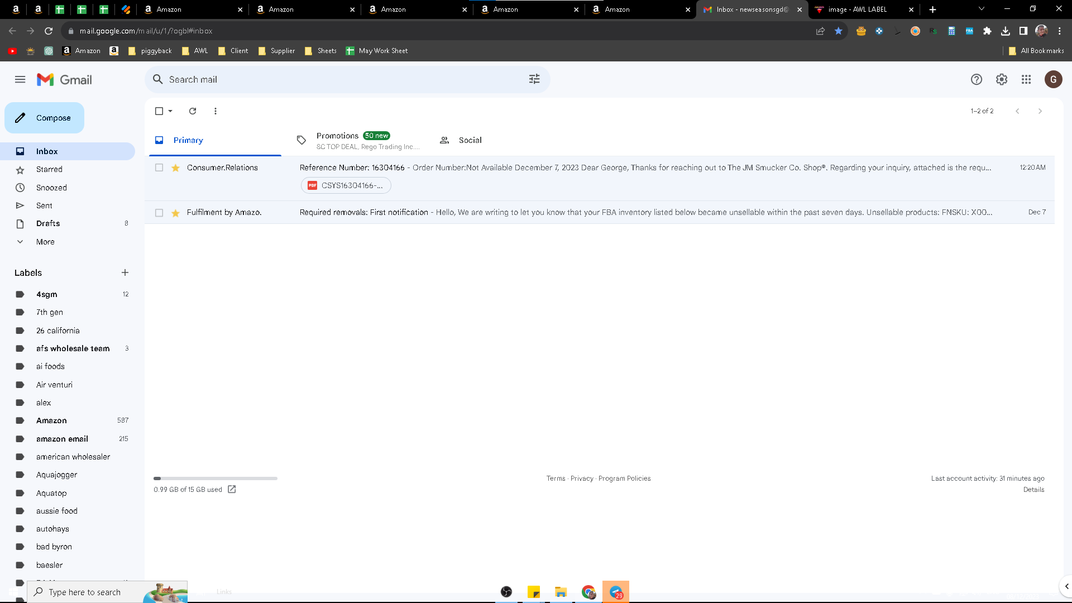1072x603 pixels.
Task: Open the May Work Sheet bookmark
Action: pyautogui.click(x=377, y=51)
